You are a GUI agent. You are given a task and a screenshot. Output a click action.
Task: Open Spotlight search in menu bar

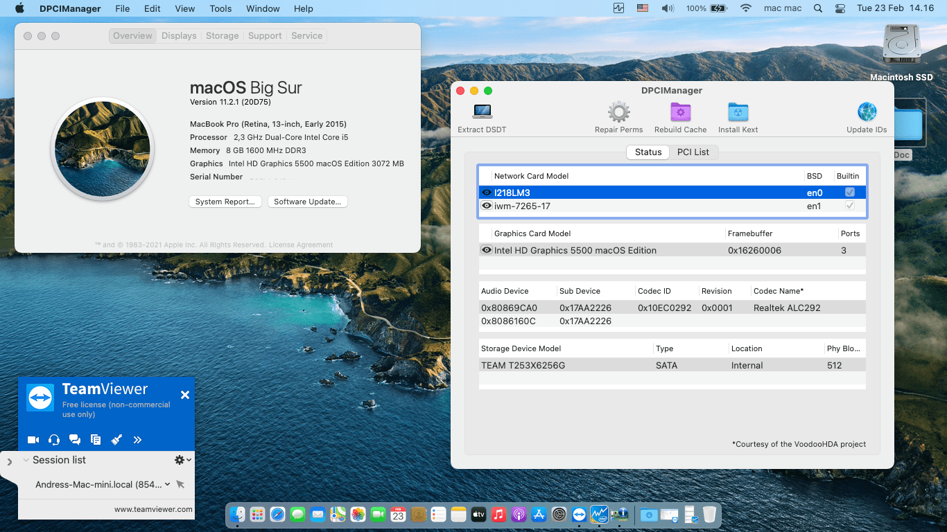coord(818,8)
